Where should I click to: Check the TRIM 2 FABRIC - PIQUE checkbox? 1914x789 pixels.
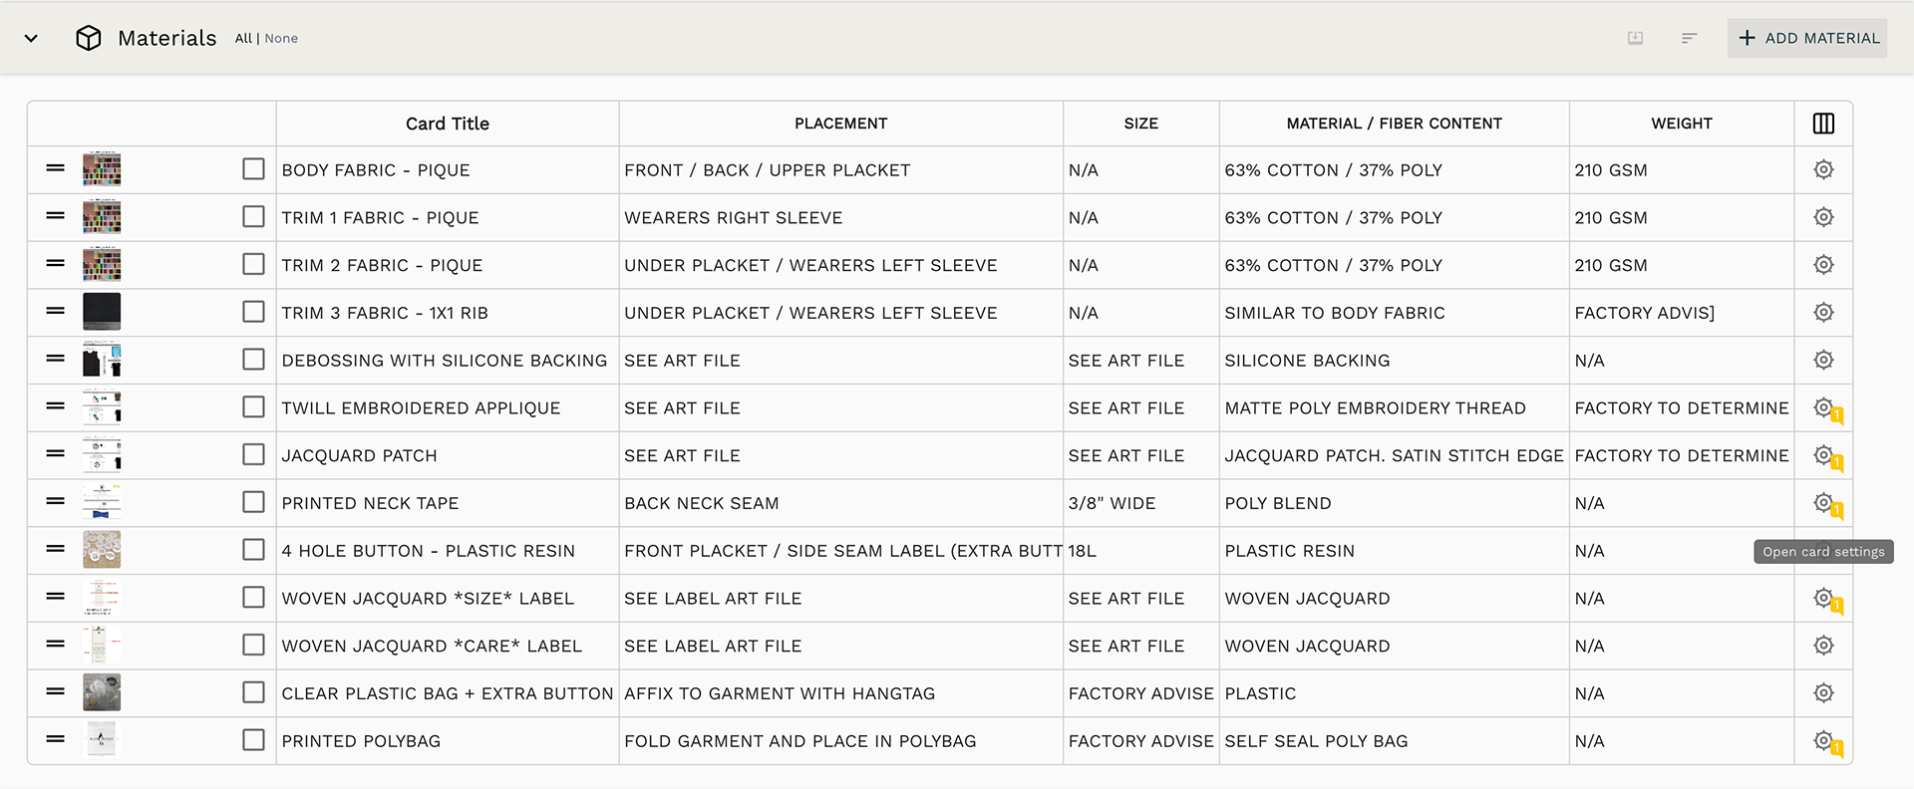(254, 265)
